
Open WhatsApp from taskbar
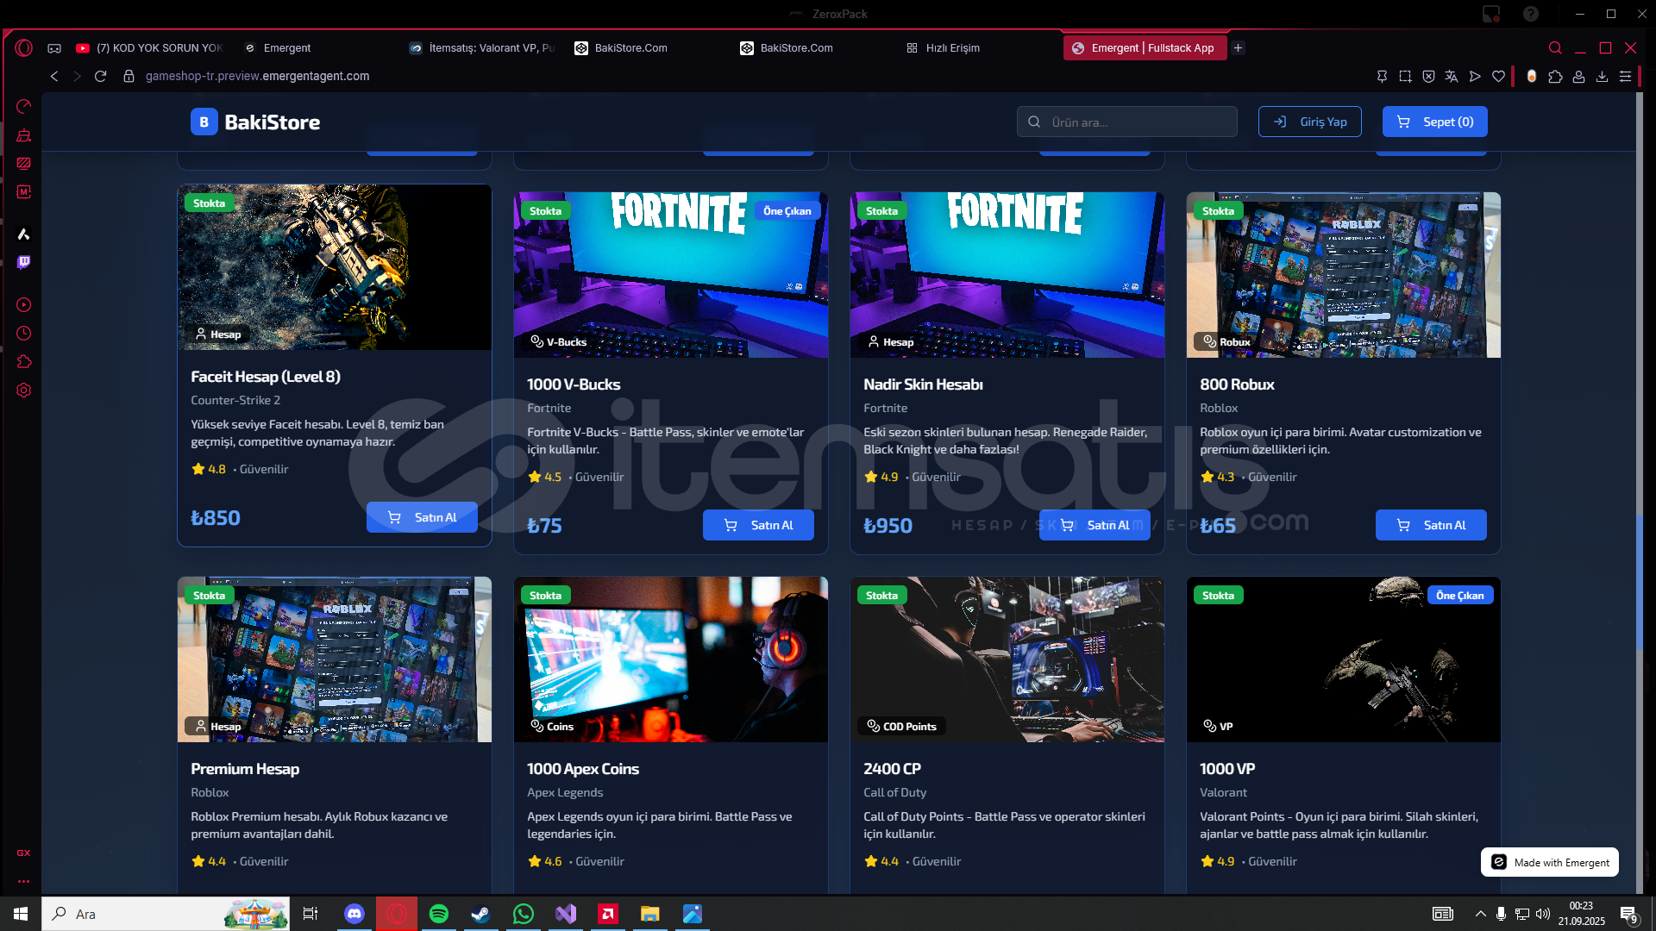524,914
